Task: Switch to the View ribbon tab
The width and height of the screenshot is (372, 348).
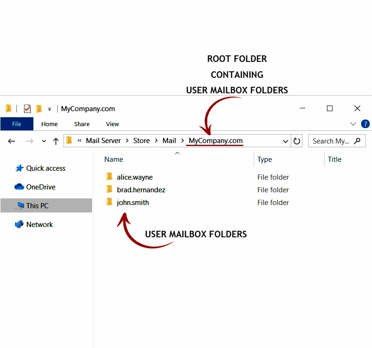Action: (112, 124)
